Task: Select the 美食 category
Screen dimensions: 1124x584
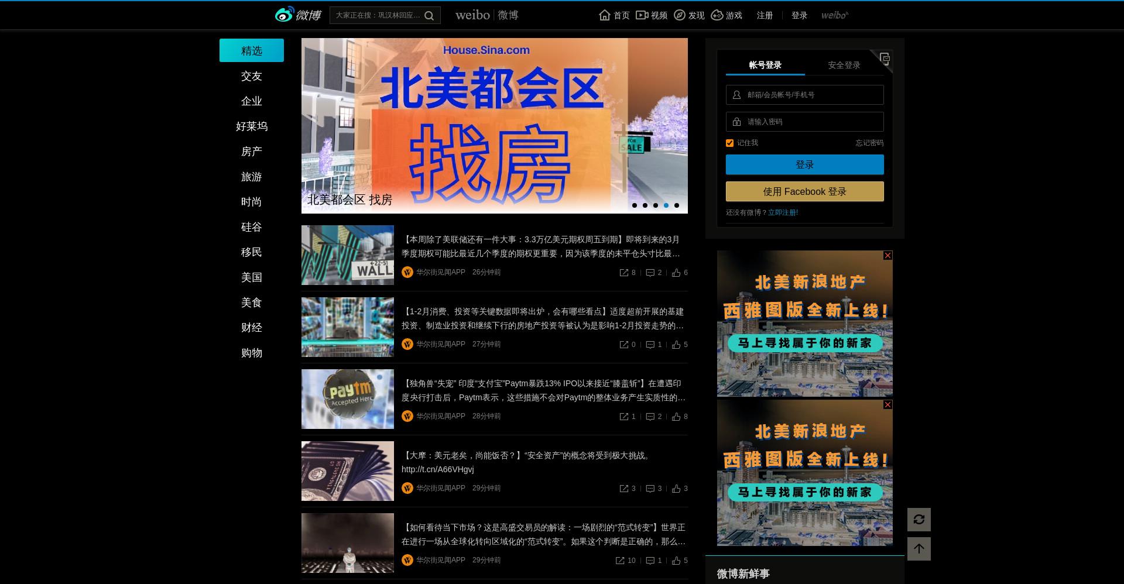Action: [x=252, y=303]
